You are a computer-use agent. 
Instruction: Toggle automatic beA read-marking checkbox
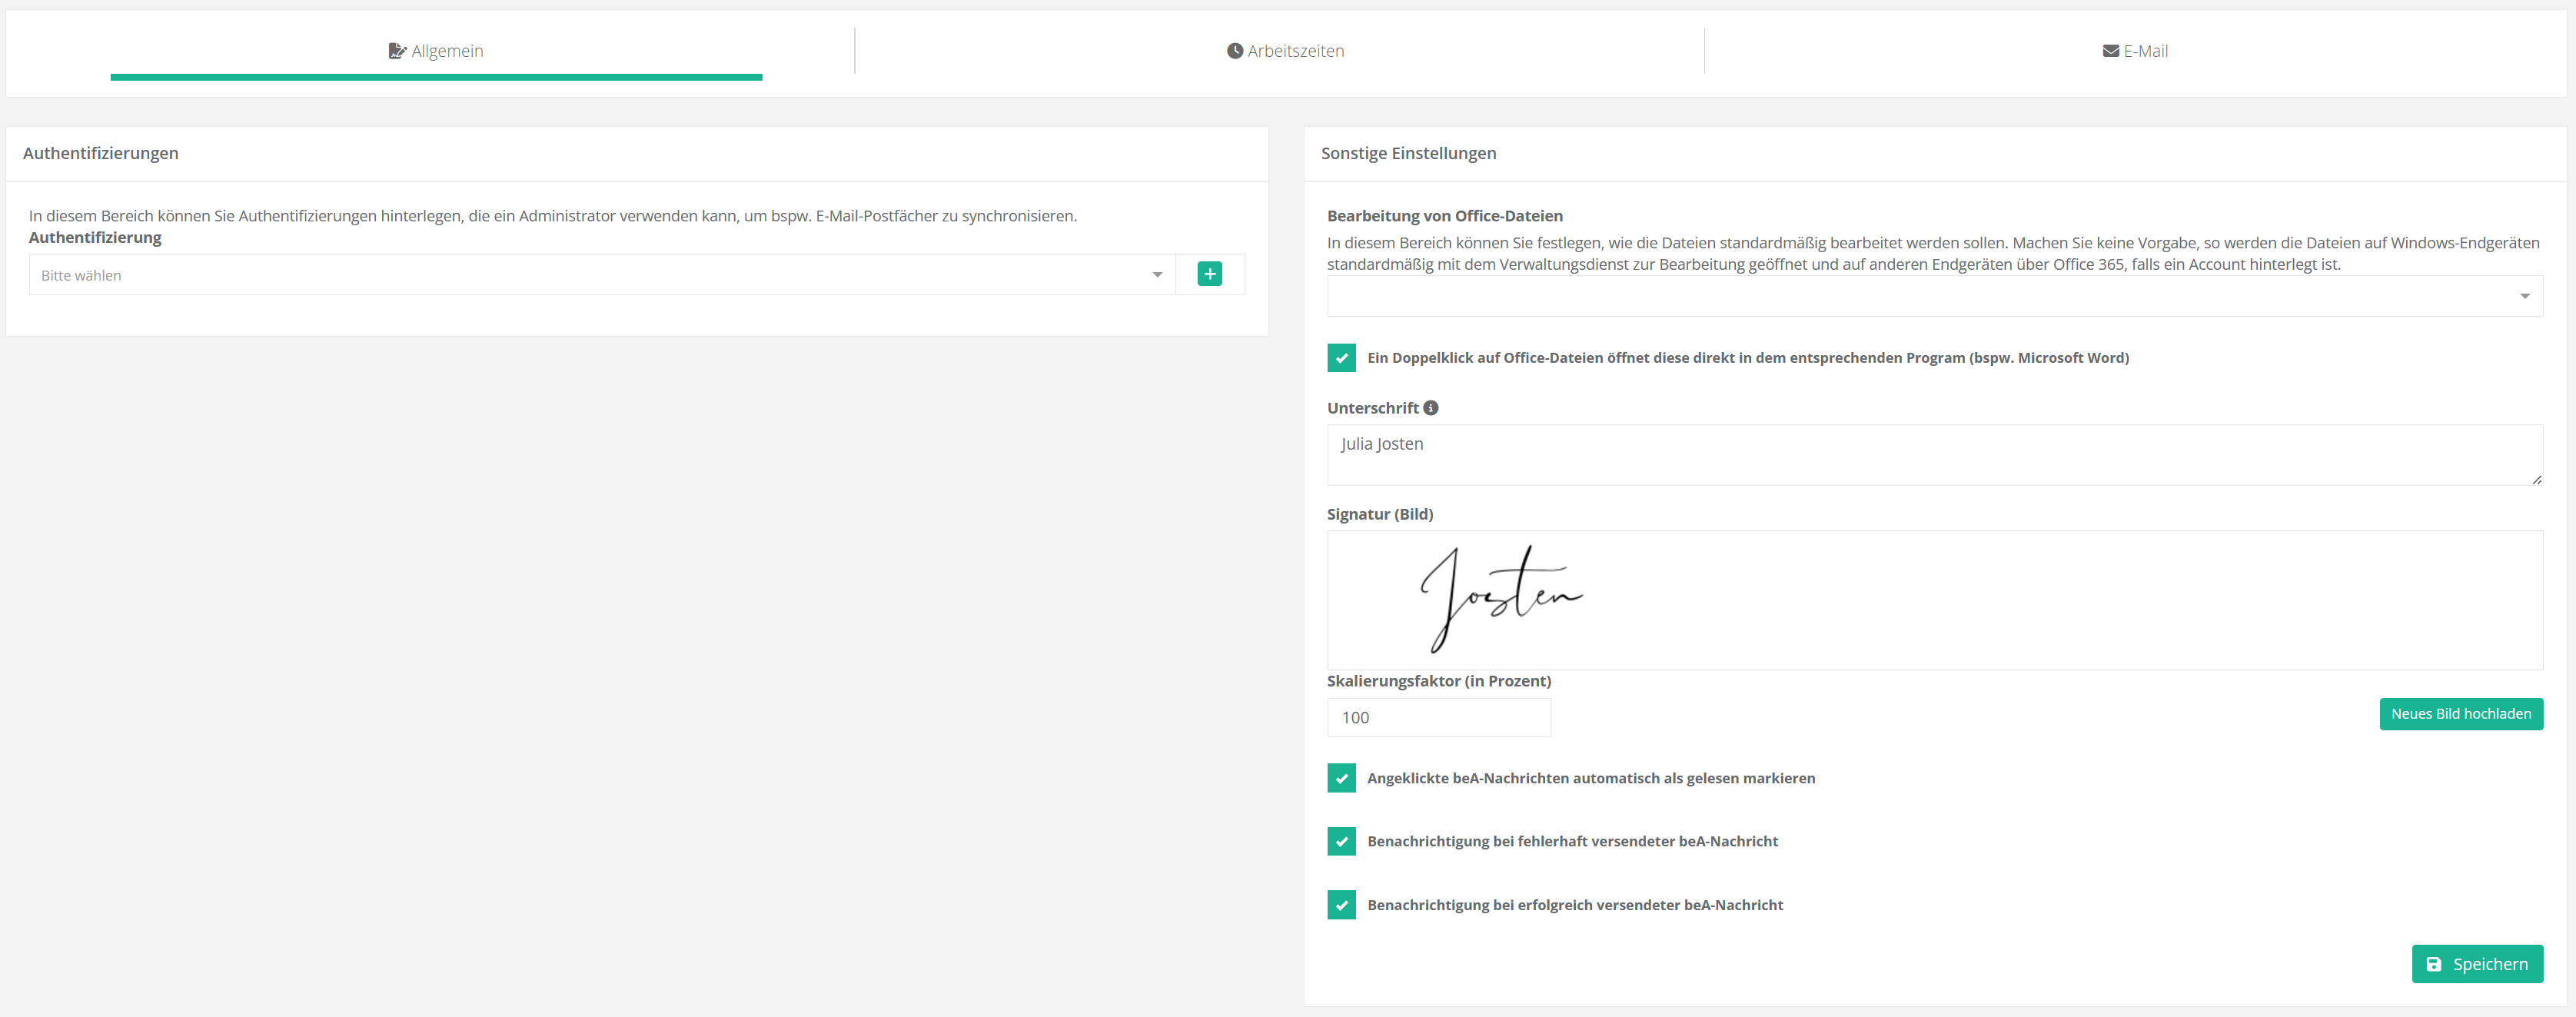pos(1341,778)
